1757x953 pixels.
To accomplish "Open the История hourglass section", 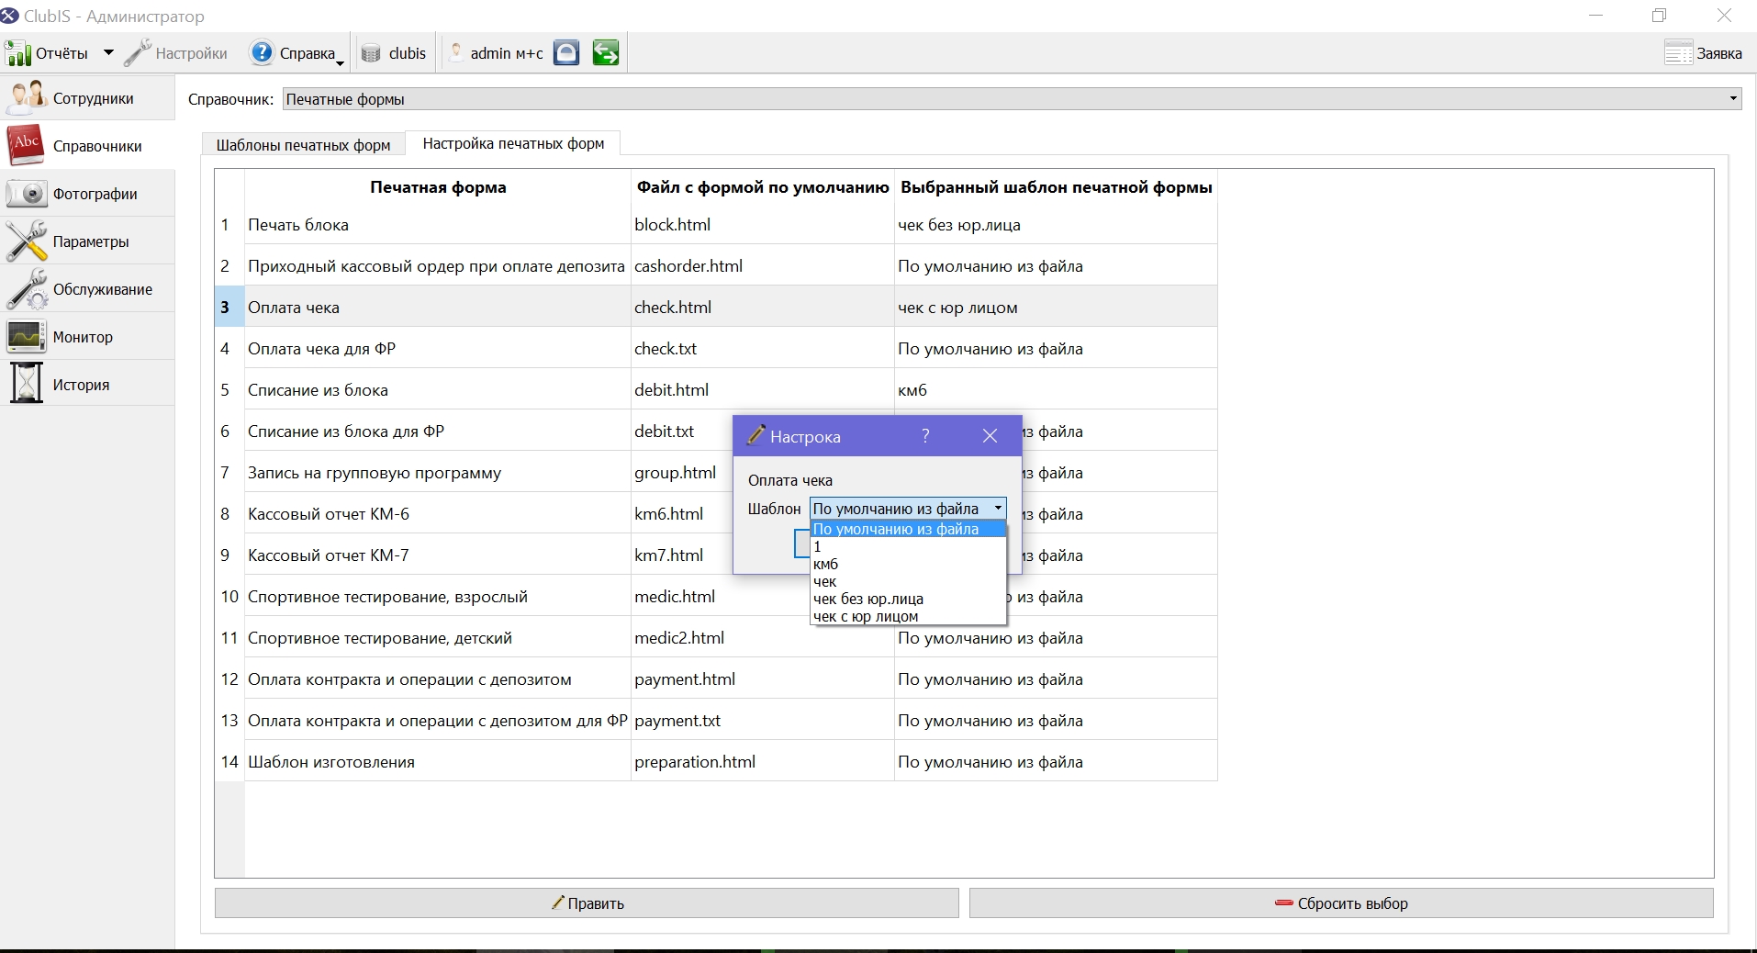I will (x=86, y=385).
